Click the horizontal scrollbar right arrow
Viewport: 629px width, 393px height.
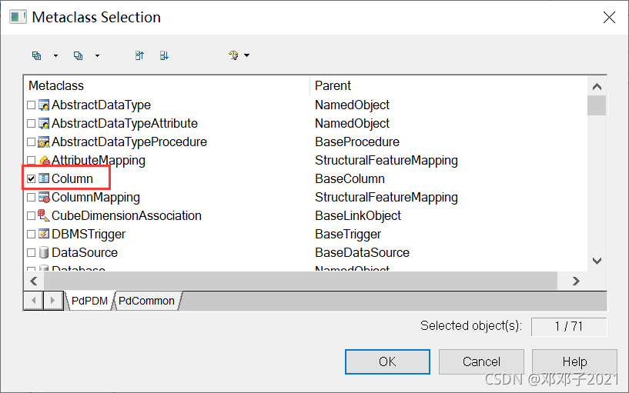point(576,281)
